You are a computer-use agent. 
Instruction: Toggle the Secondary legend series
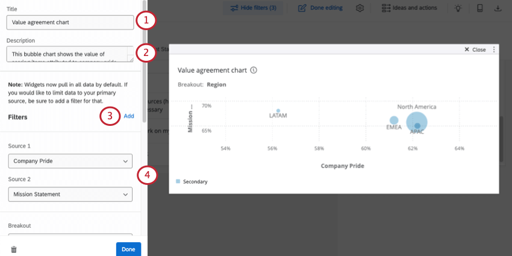[x=192, y=181]
